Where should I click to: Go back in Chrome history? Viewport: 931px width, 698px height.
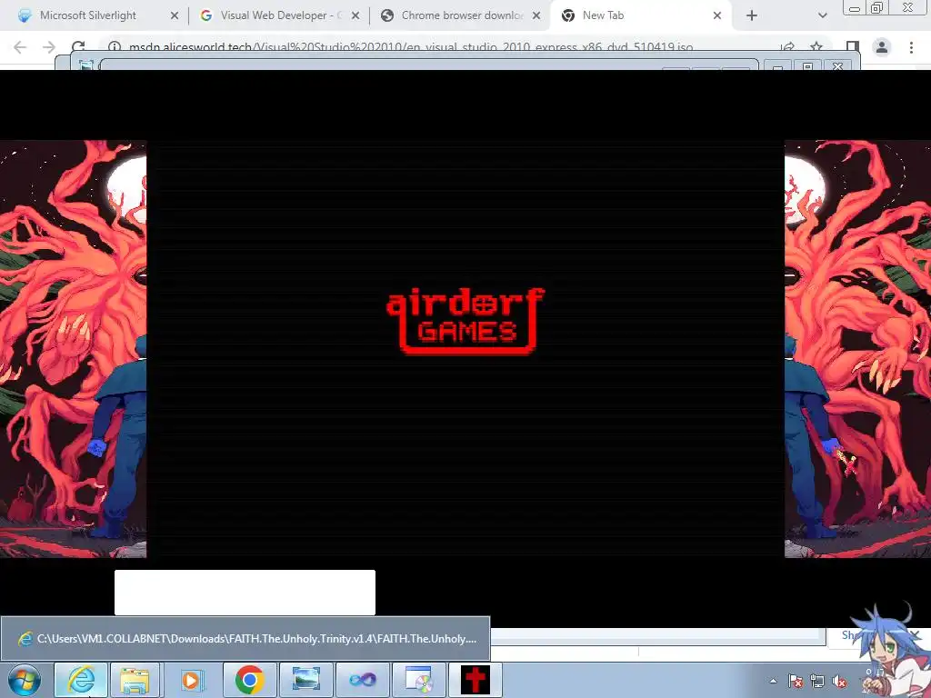20,47
